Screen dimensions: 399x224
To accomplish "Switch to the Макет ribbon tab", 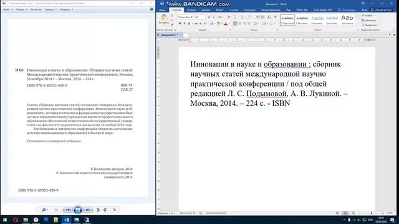I will [219, 10].
